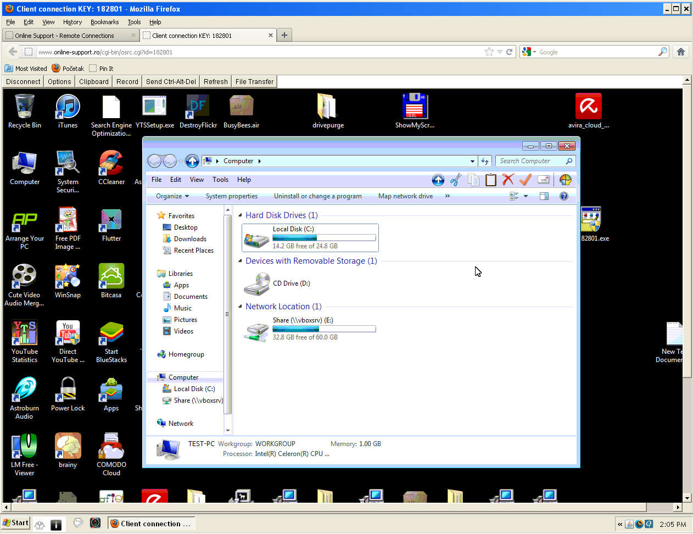Open CCleaner desktop shortcut
Image resolution: width=693 pixels, height=534 pixels.
111,164
